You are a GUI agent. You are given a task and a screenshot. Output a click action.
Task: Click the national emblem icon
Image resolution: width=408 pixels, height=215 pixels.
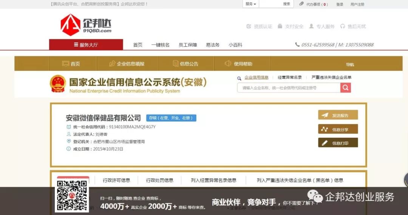coord(58,84)
